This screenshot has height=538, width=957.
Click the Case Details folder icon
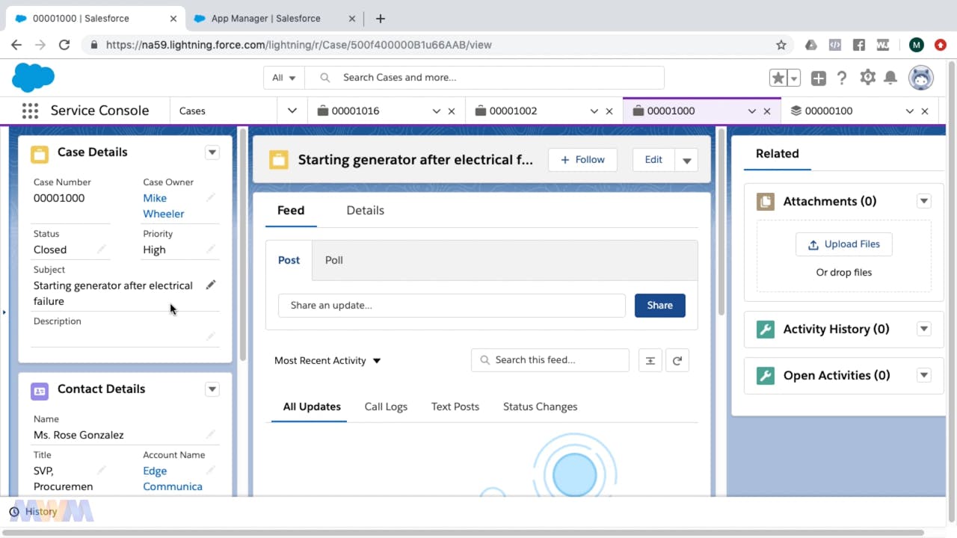pos(40,153)
